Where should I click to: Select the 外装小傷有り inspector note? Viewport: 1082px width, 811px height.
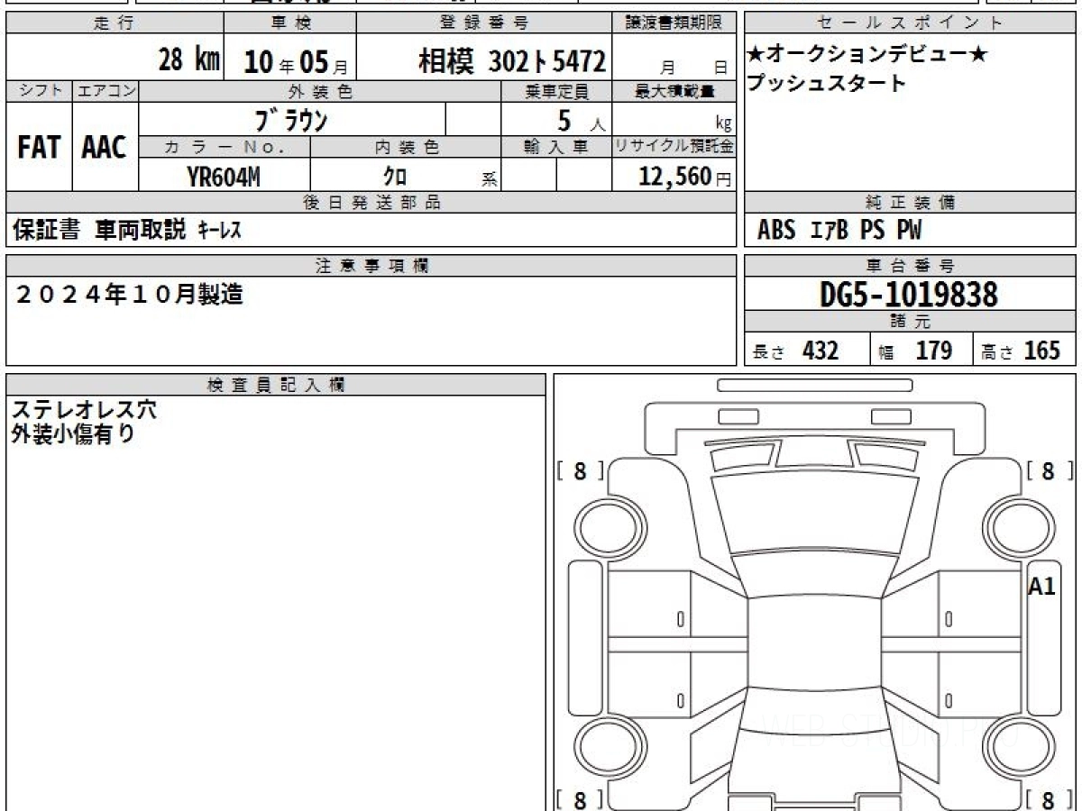(x=73, y=434)
